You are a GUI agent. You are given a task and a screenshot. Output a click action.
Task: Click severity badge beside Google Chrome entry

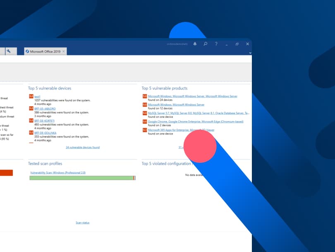click(145, 121)
